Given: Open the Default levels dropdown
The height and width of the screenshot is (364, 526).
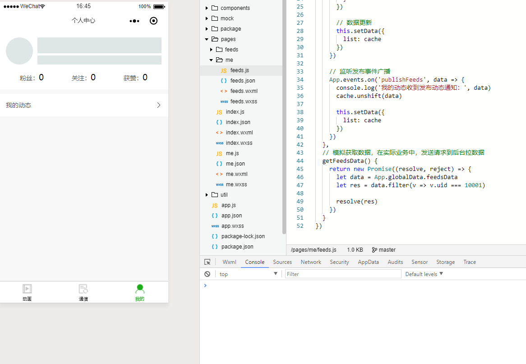Looking at the screenshot, I should tap(424, 274).
